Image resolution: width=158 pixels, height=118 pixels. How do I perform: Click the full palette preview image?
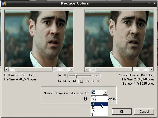click(39, 38)
